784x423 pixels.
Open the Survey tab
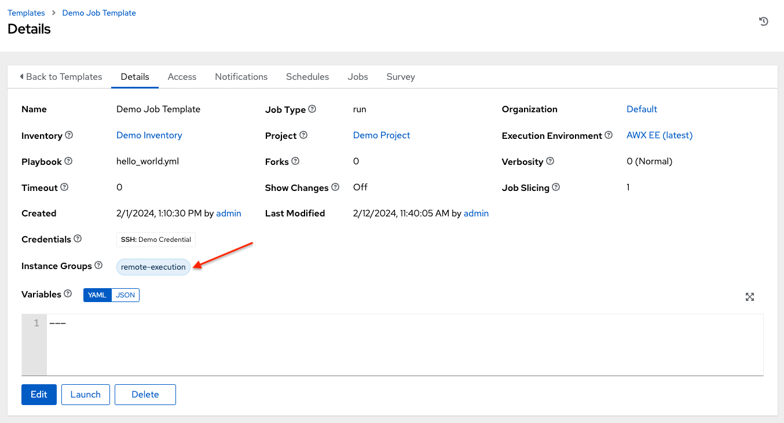coord(401,76)
